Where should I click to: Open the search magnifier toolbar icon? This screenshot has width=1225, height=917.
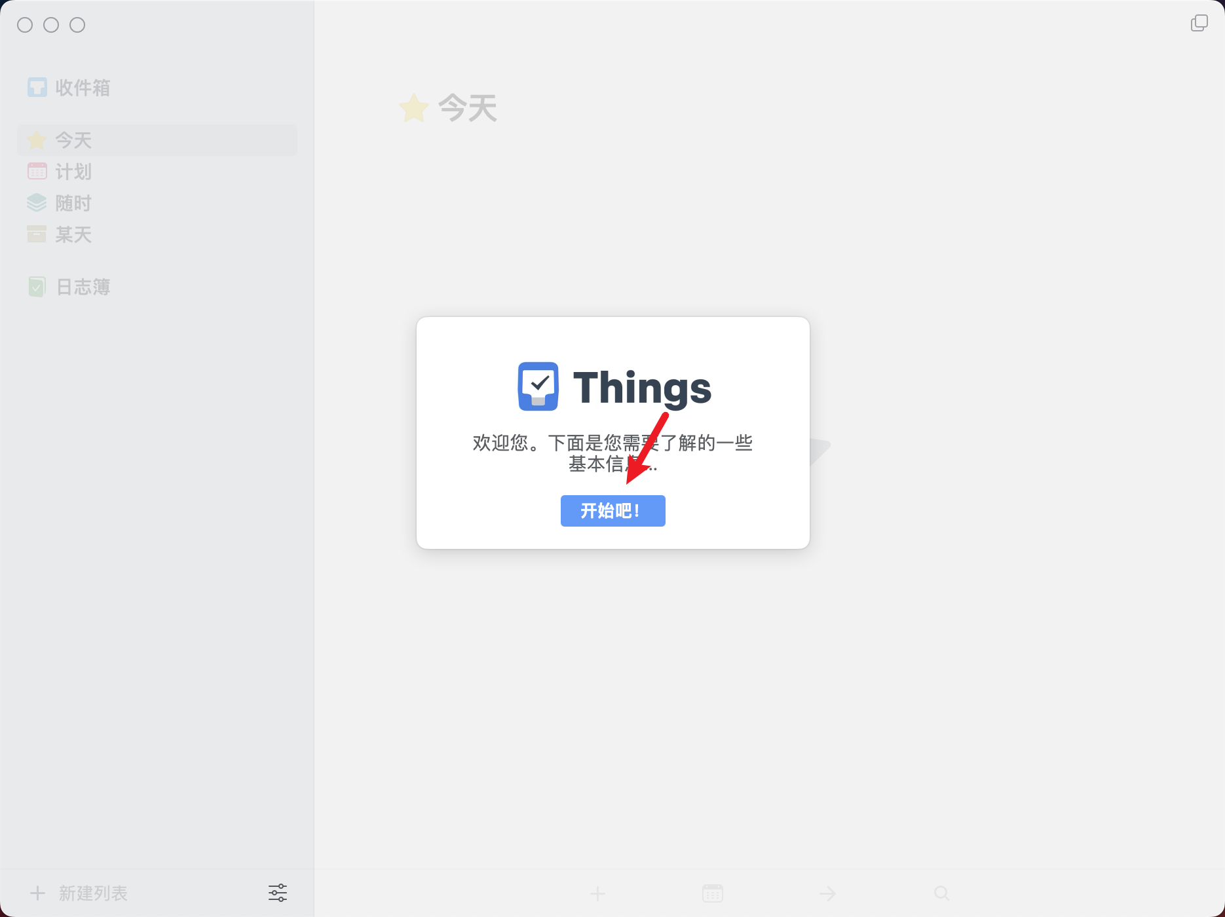(x=942, y=893)
